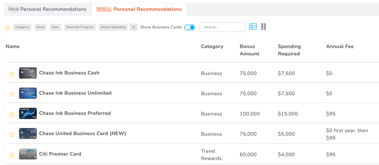Star the Chase Ink Business Cash card
This screenshot has width=379, height=165.
coord(11,74)
